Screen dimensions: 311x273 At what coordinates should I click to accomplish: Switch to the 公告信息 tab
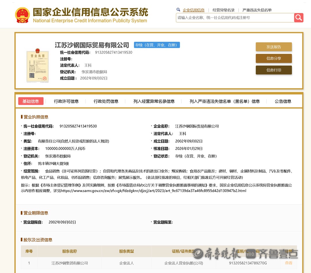tap(283, 101)
